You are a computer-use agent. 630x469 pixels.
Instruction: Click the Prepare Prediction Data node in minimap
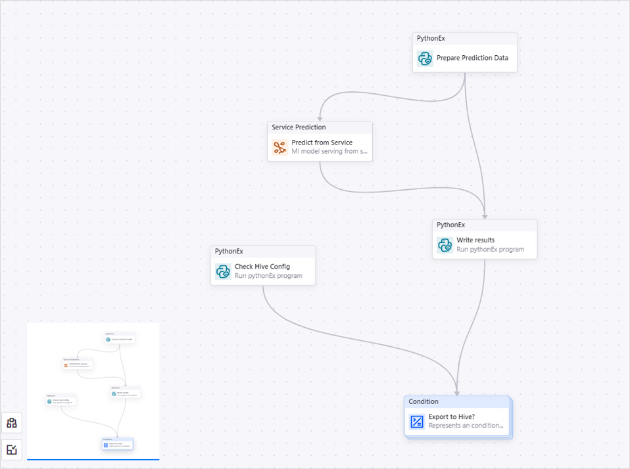[119, 339]
